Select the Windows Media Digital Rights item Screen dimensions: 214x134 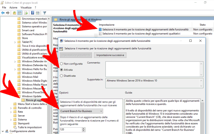click(34, 81)
